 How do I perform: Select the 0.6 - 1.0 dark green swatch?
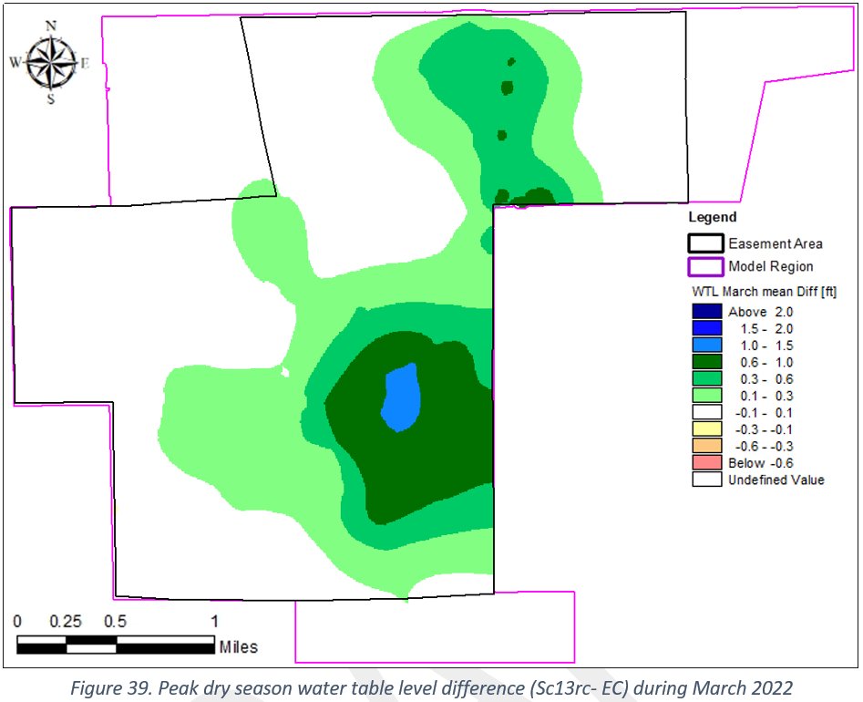point(706,362)
